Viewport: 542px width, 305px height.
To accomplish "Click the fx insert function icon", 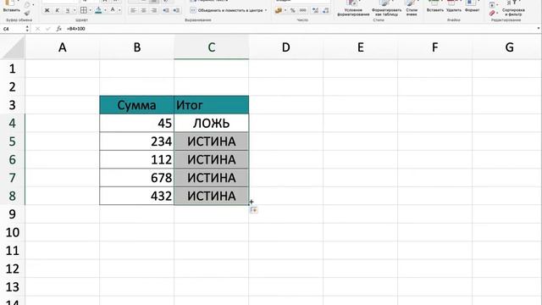I will point(58,29).
